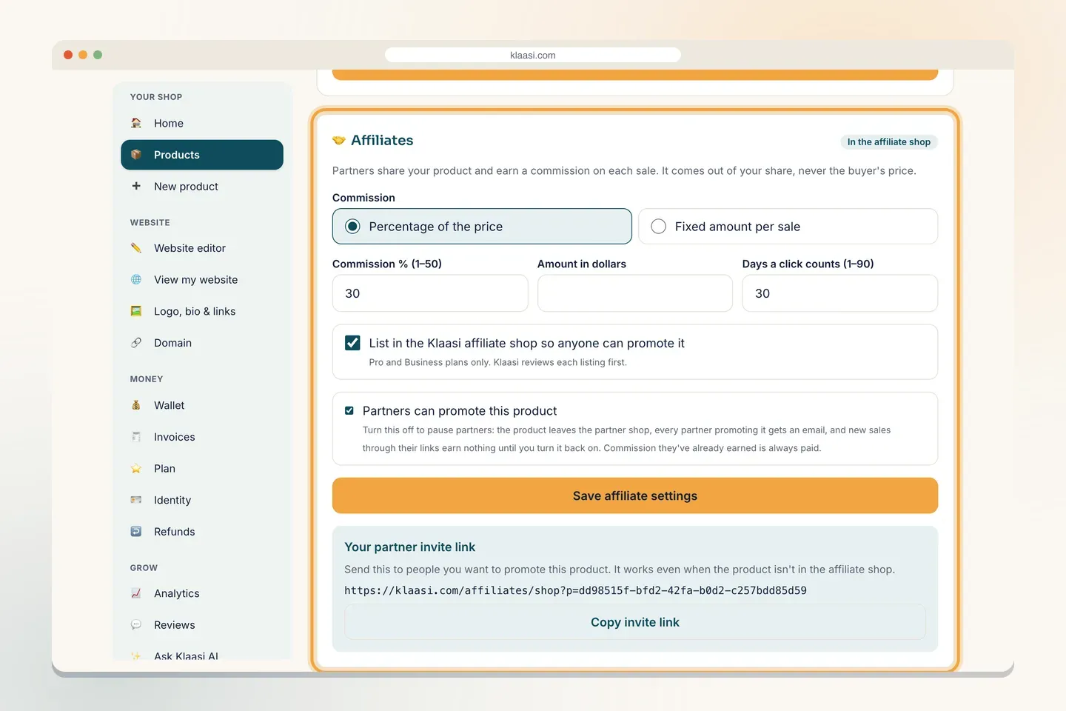Click Copy invite link button
This screenshot has width=1066, height=711.
pyautogui.click(x=635, y=622)
